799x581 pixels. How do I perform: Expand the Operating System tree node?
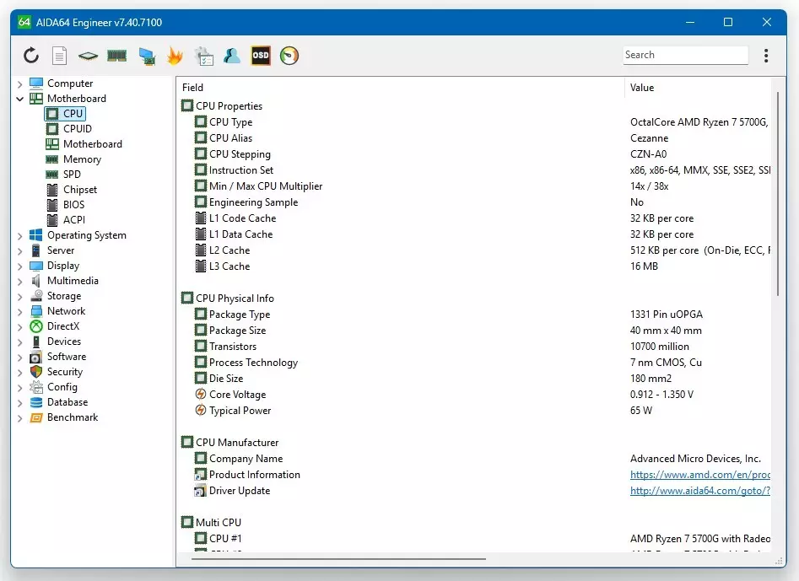pos(20,236)
